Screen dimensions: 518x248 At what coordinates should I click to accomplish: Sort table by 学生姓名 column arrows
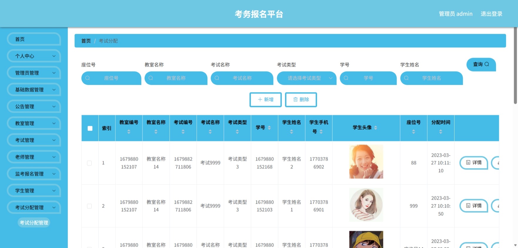[x=291, y=132]
